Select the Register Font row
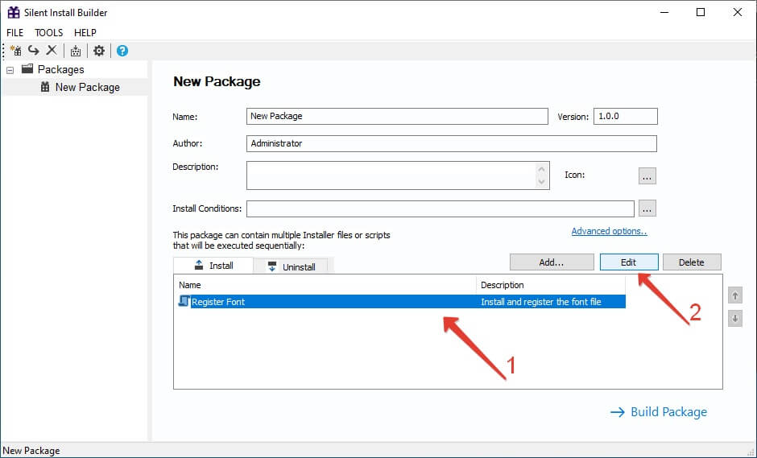This screenshot has width=757, height=458. click(x=402, y=302)
